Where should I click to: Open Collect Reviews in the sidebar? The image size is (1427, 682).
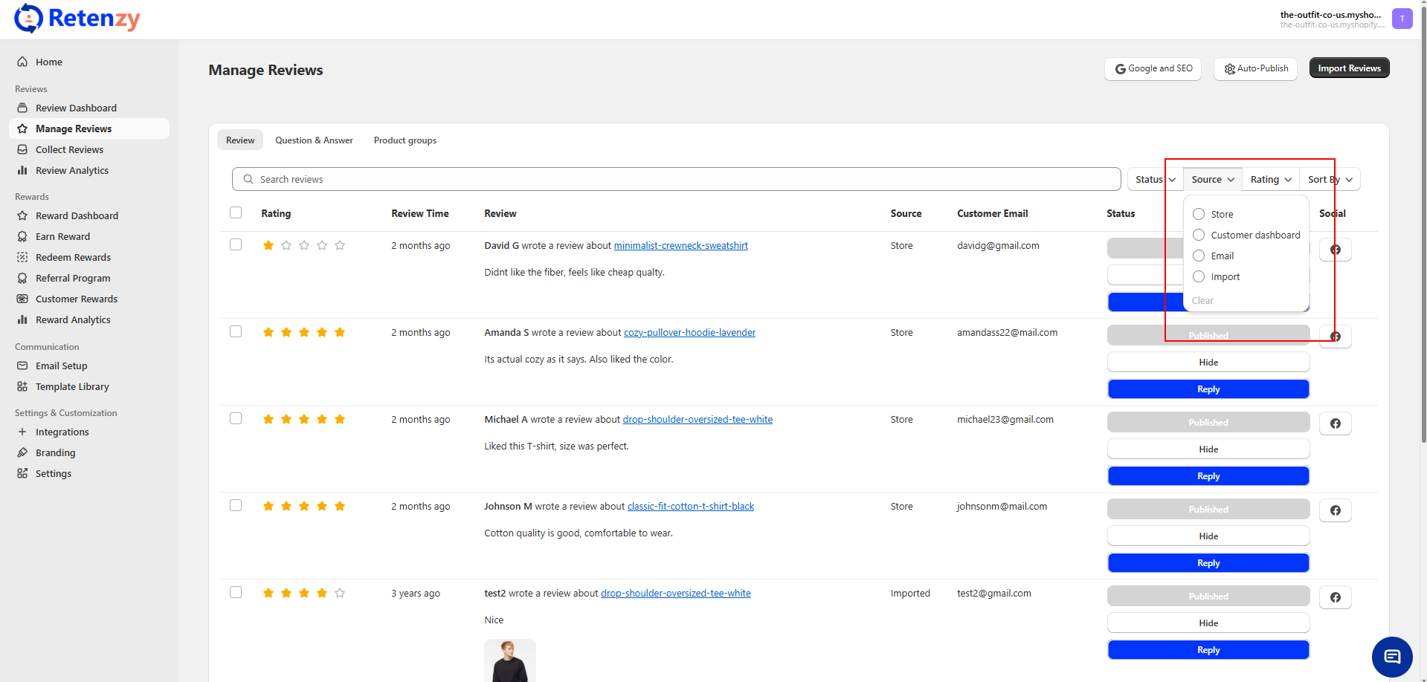click(x=69, y=149)
